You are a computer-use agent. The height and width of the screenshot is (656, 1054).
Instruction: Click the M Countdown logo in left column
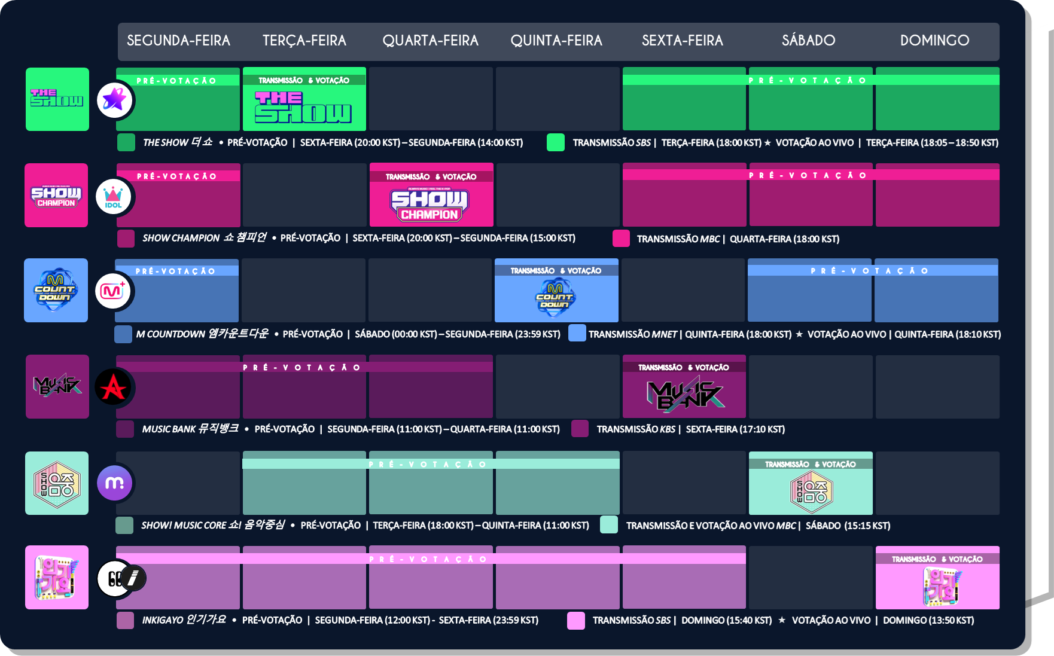click(56, 291)
